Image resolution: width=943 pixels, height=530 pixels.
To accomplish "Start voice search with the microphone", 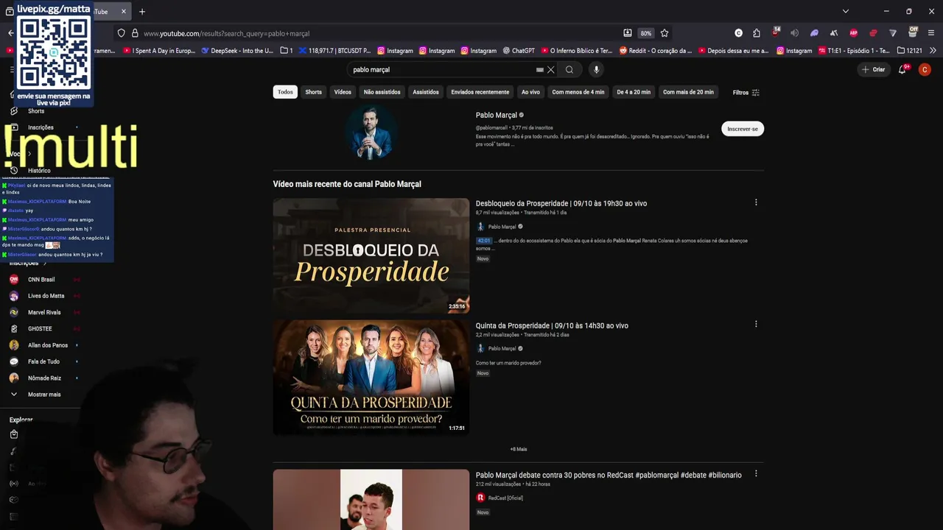I will 596,70.
